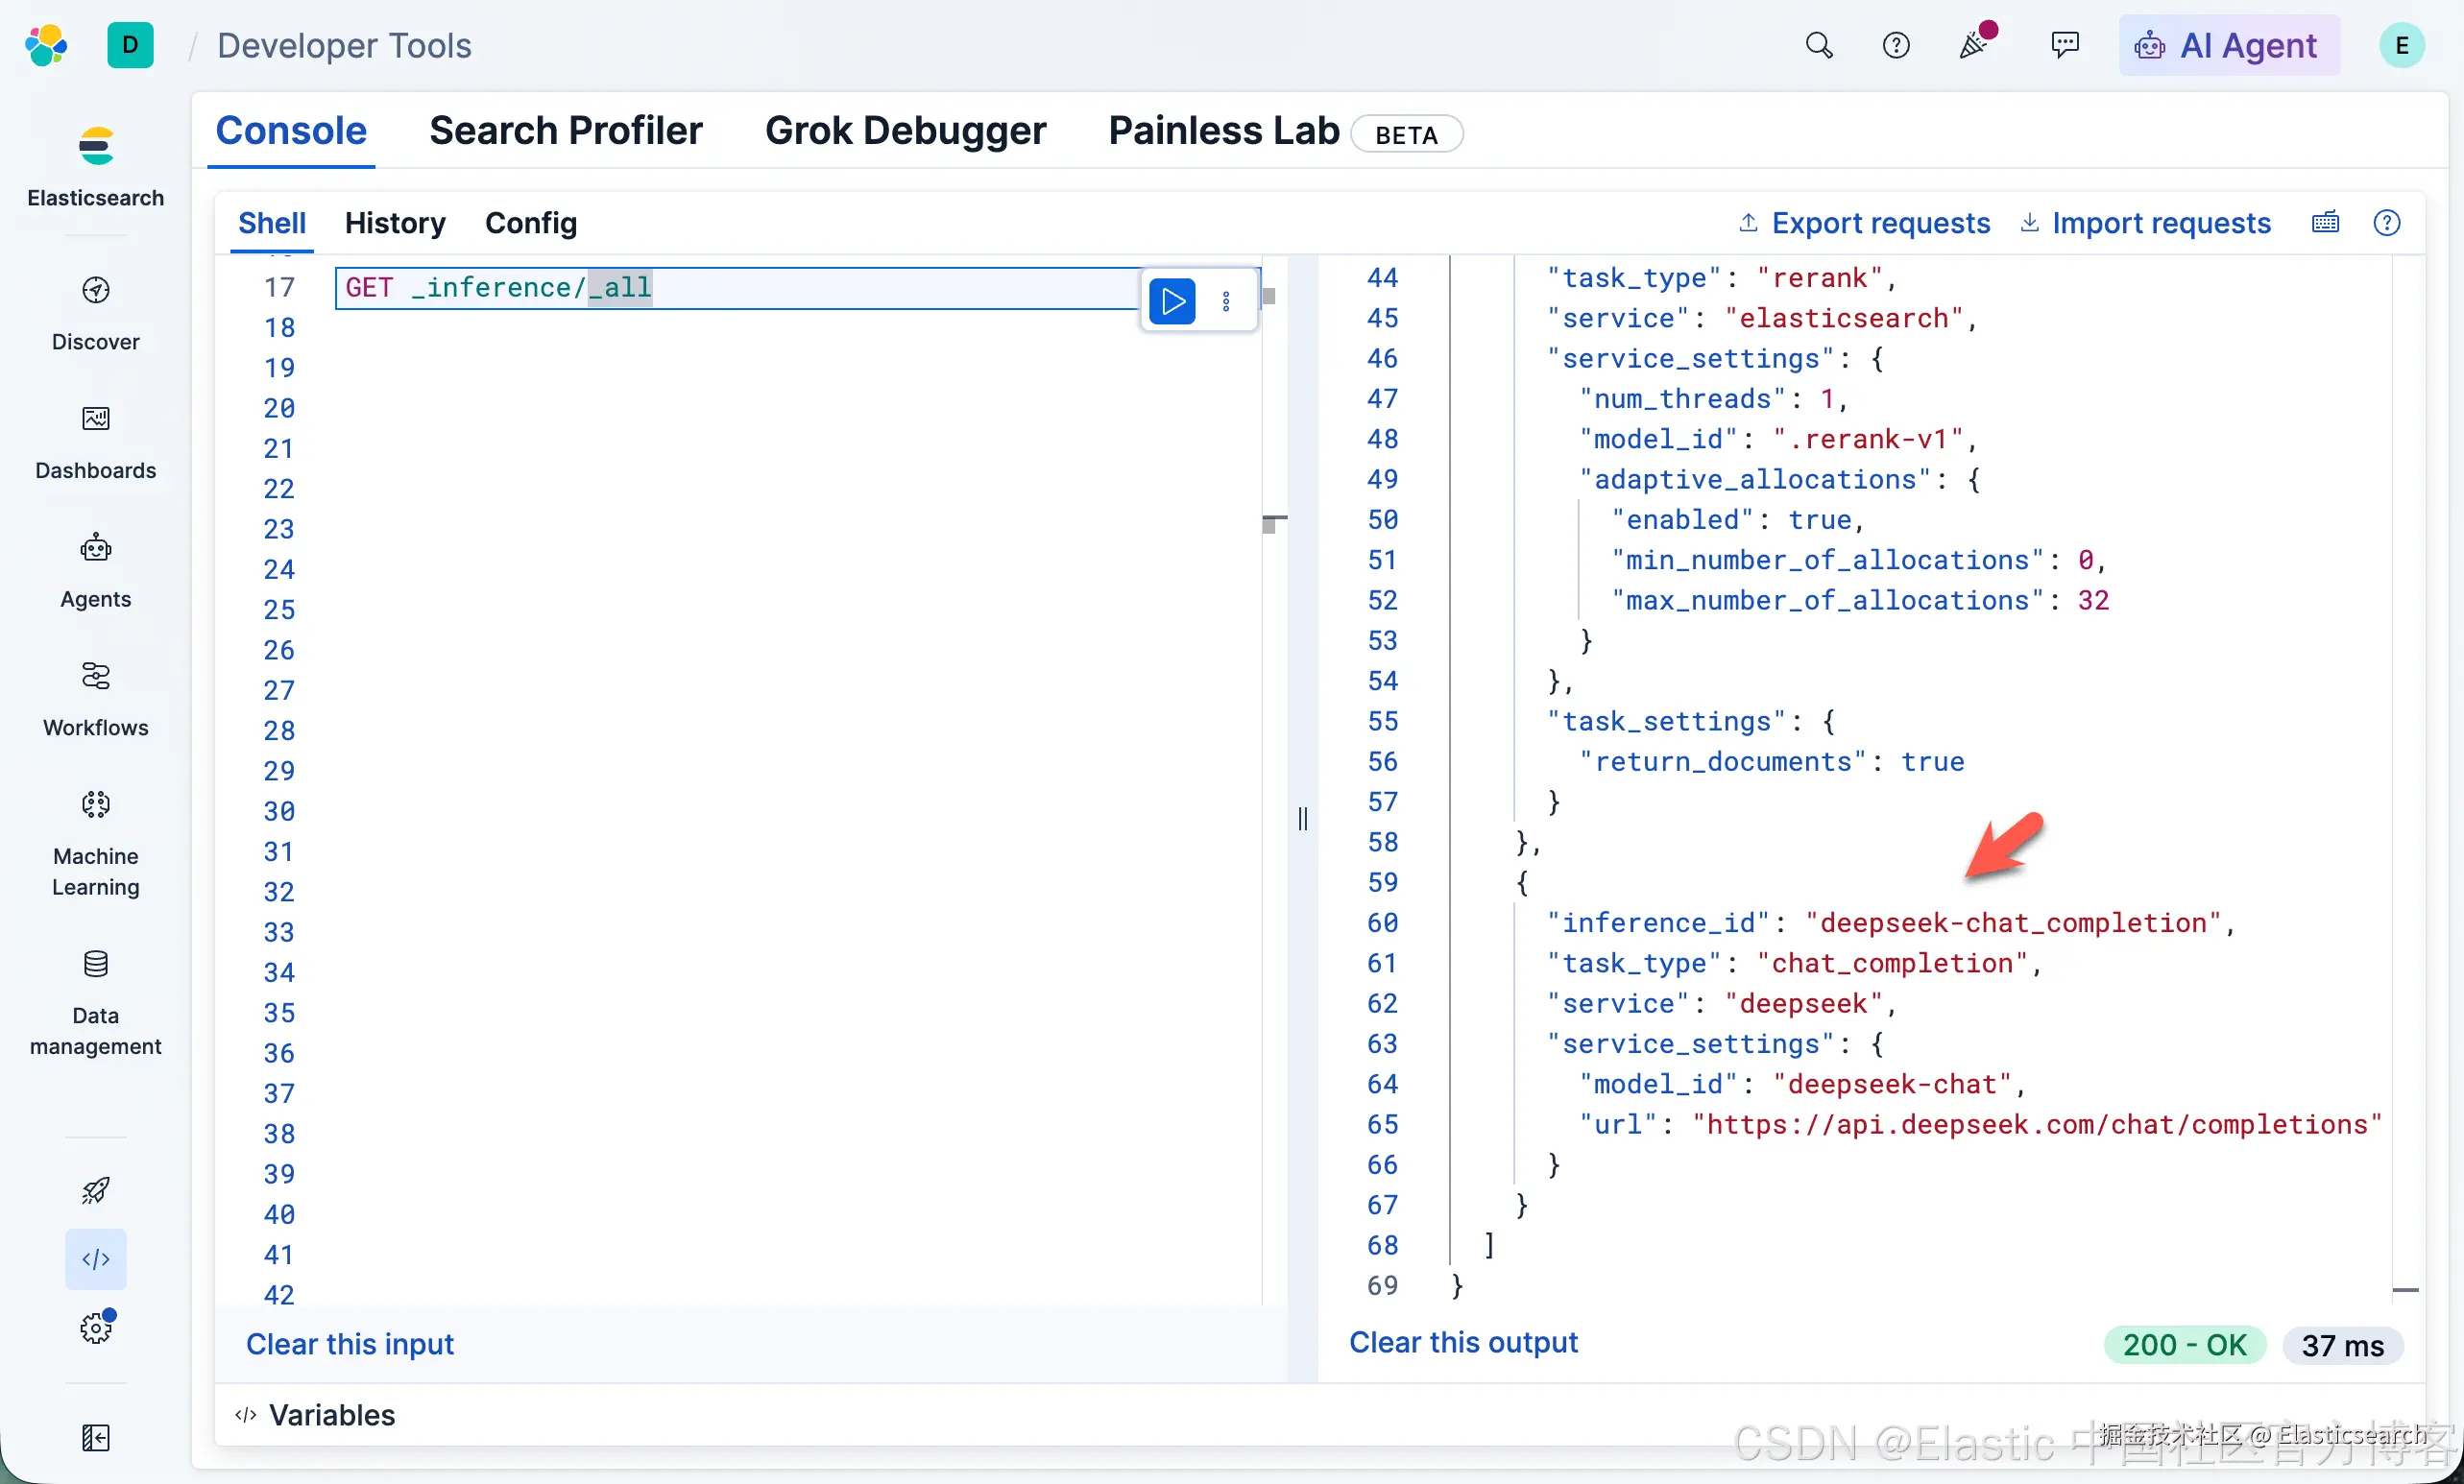
Task: Open Machine Learning from the sidebar
Action: coord(96,844)
